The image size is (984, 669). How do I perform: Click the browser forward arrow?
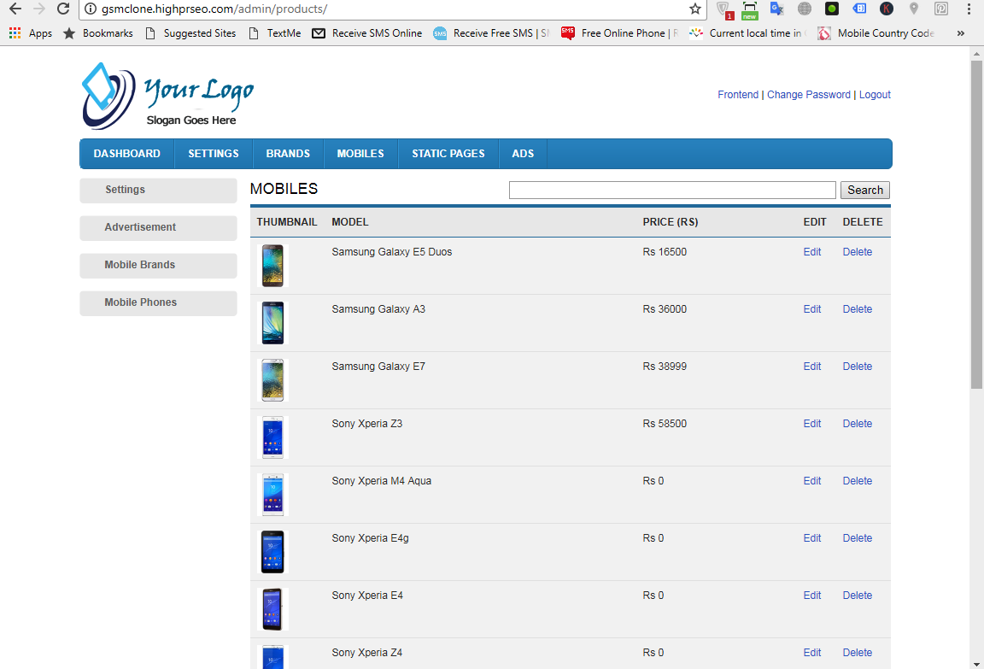[x=39, y=9]
